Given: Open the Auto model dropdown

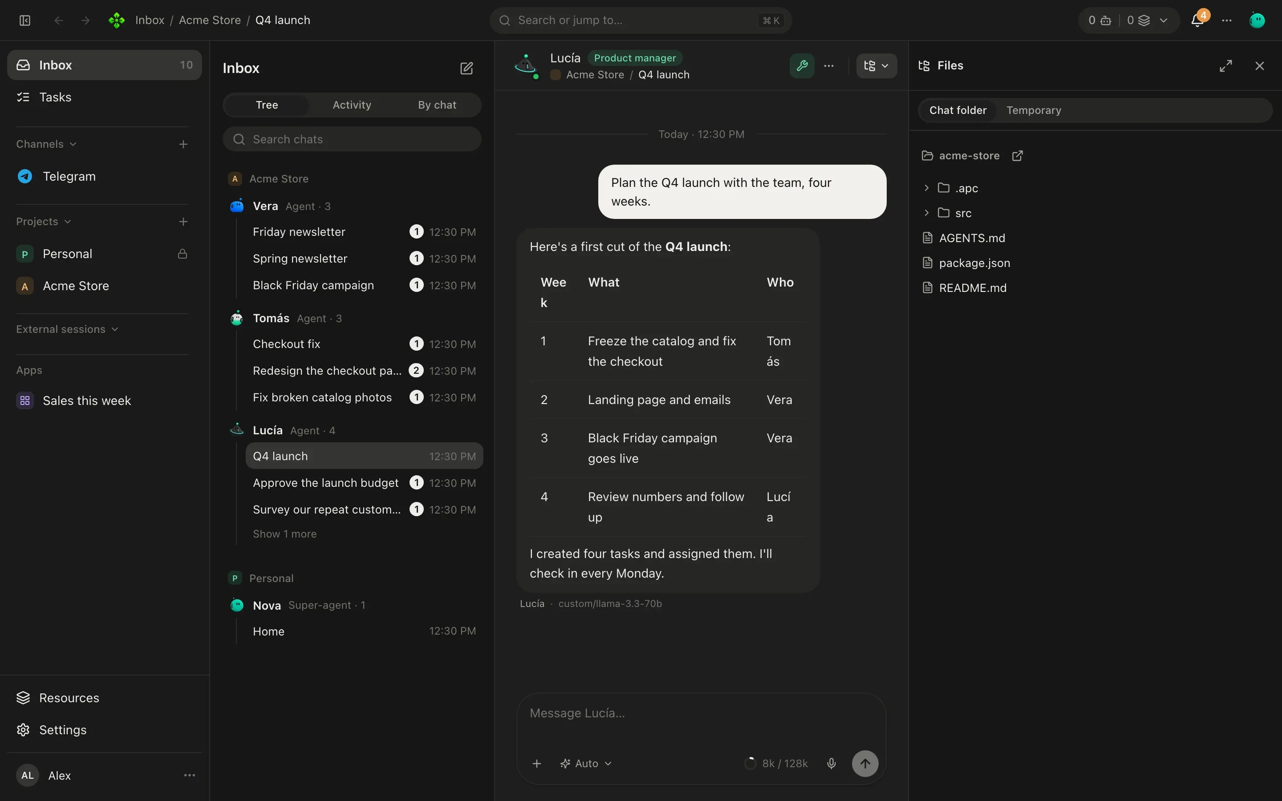Looking at the screenshot, I should tap(586, 763).
